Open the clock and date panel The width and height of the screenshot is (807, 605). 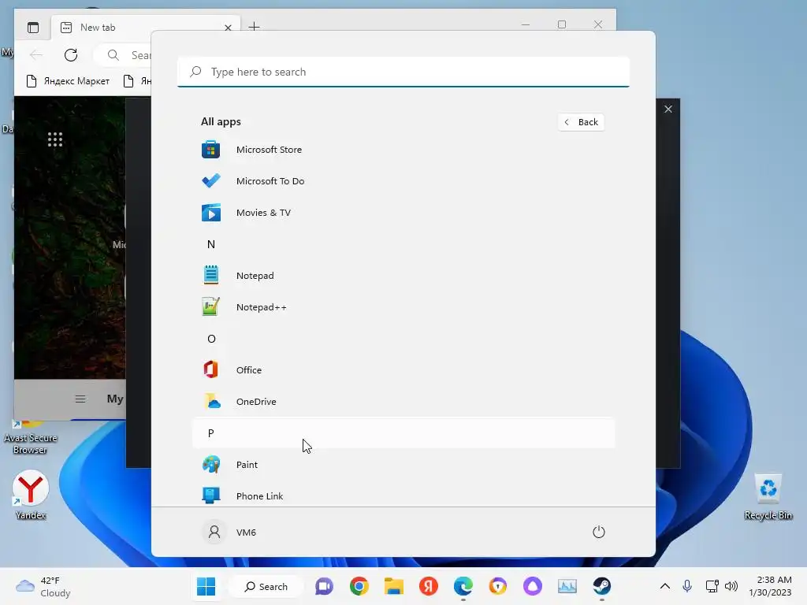click(770, 586)
